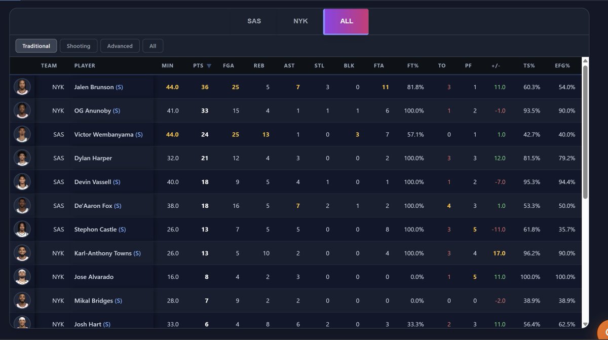The height and width of the screenshot is (340, 608).
Task: Click the vertical scrollbar of the table
Action: [585, 132]
